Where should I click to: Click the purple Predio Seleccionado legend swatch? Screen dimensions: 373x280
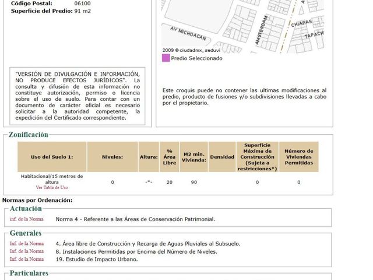[x=166, y=58]
